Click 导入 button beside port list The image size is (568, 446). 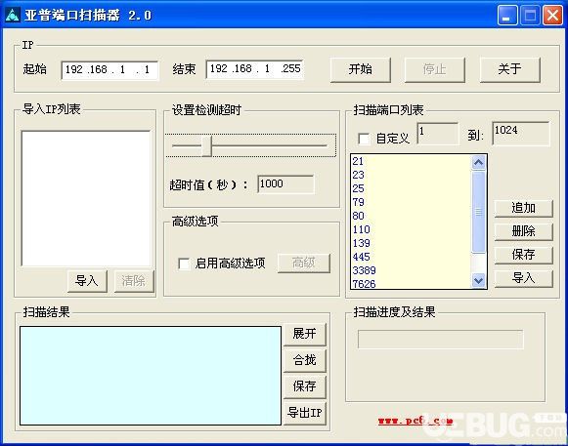click(x=523, y=278)
